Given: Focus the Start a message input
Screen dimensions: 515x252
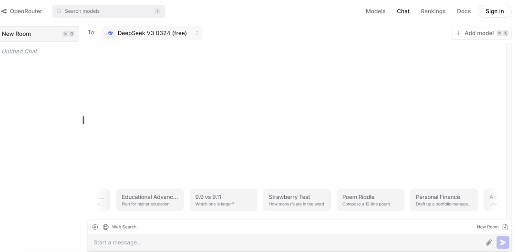Looking at the screenshot, I should click(286, 242).
